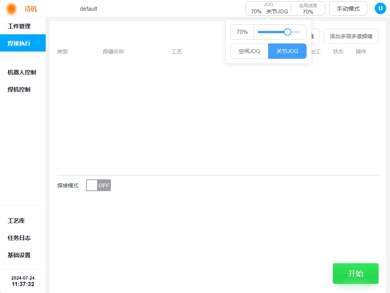Open 工件管理 in the sidebar
This screenshot has width=390, height=293.
19,26
